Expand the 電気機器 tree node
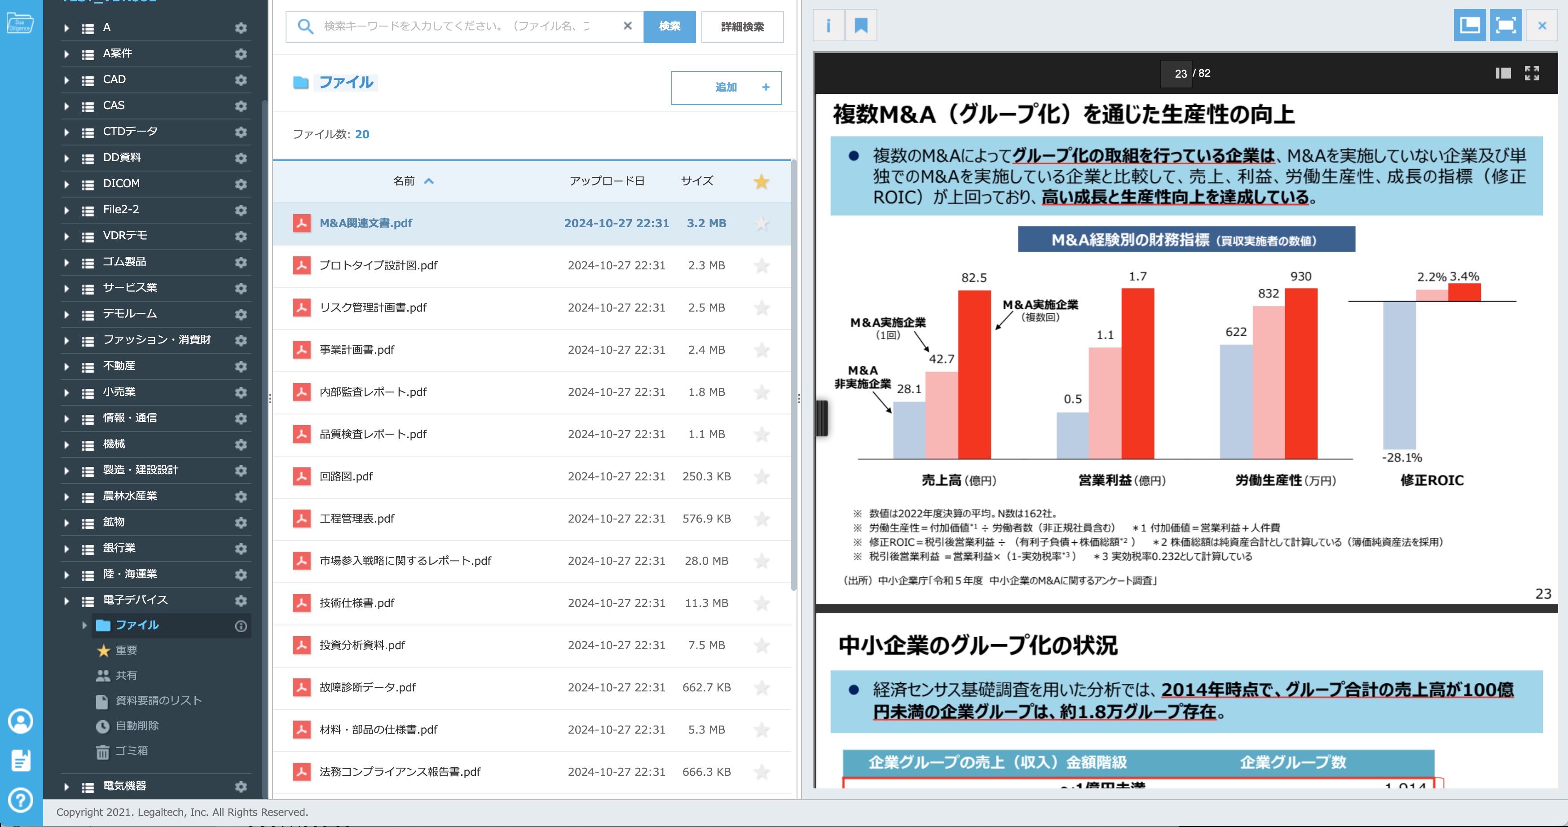The width and height of the screenshot is (1568, 827). (66, 786)
